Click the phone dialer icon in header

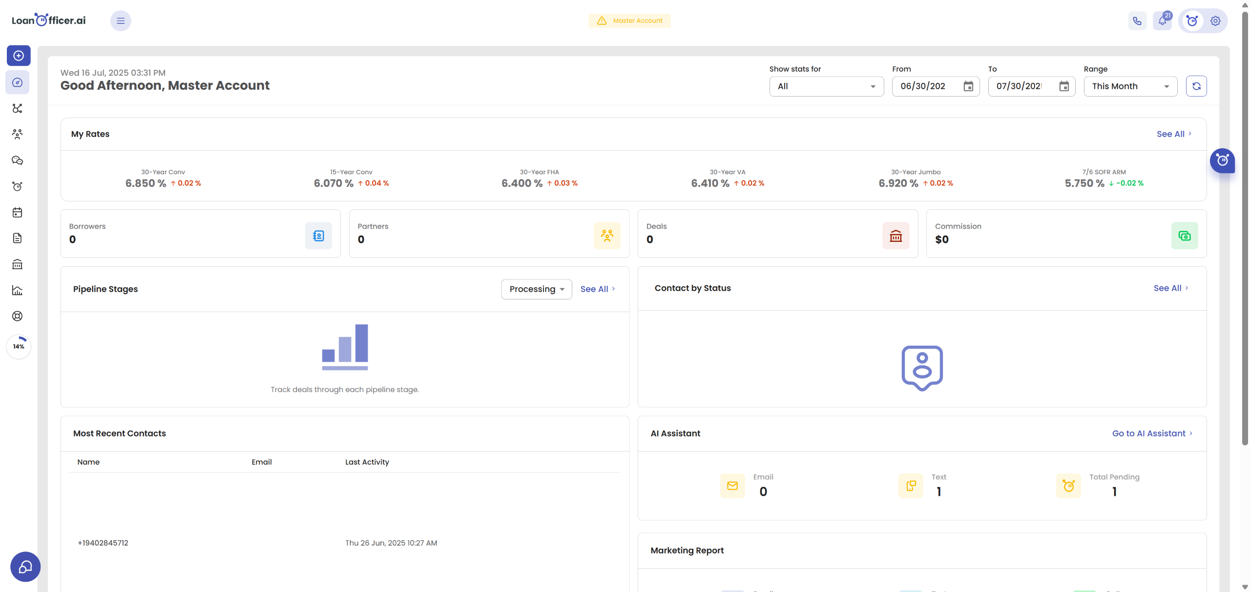click(x=1137, y=21)
